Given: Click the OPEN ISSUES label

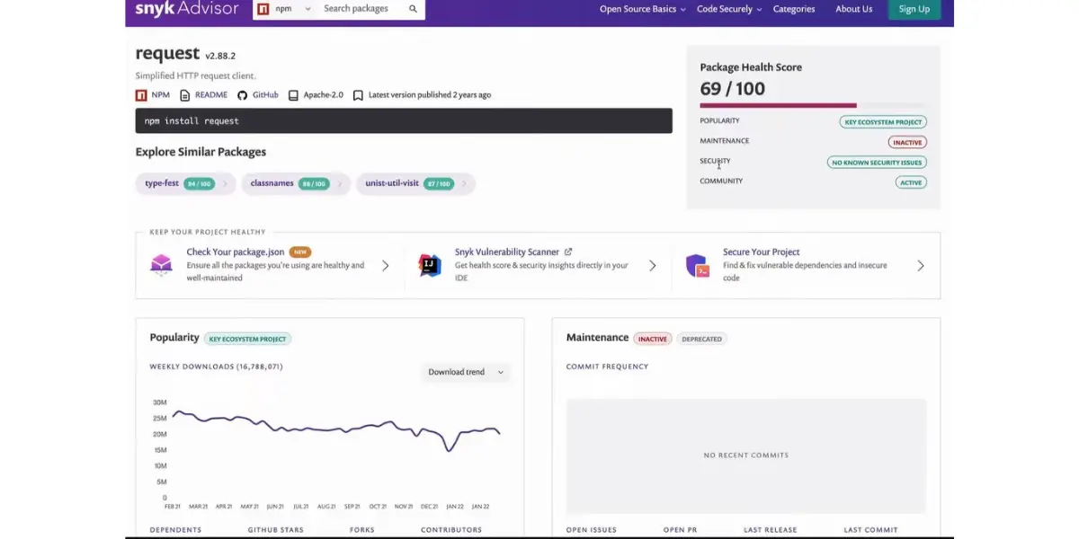Looking at the screenshot, I should coord(592,530).
